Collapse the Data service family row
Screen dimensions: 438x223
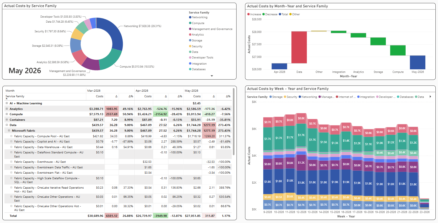[x=6, y=125]
